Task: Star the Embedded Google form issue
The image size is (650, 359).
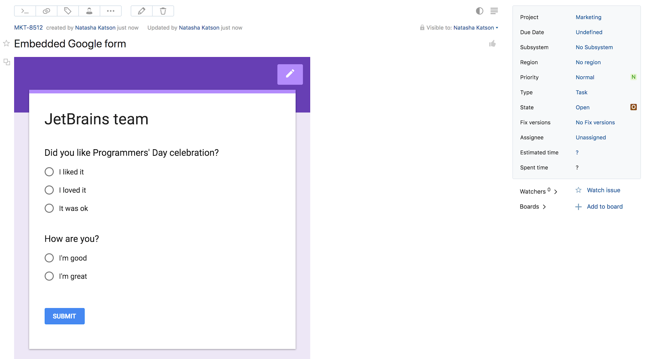Action: point(6,43)
